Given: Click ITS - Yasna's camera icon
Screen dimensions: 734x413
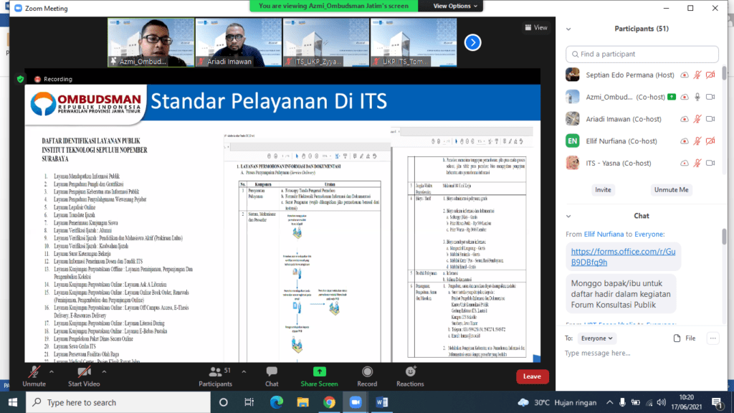Looking at the screenshot, I should pos(710,163).
